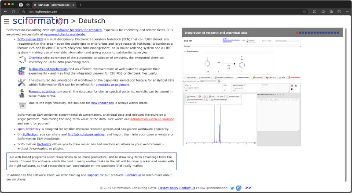Open the Collections toolbar icon
Viewport: 352px width, 193px height.
click(331, 12)
